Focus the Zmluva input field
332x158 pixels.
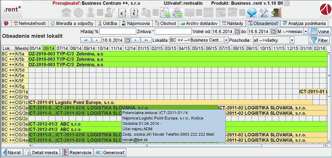(x=173, y=32)
